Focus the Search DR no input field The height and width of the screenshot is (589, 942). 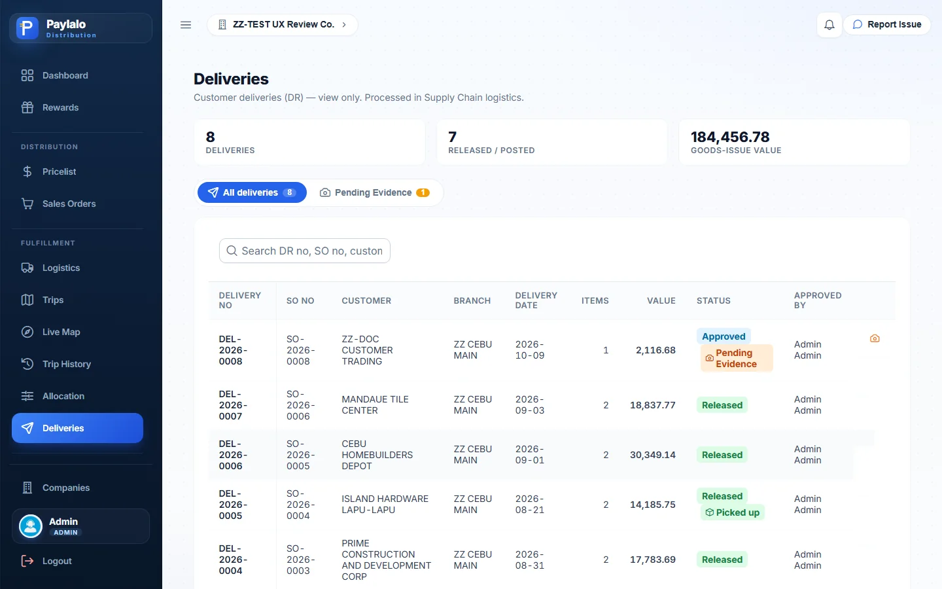coord(305,251)
